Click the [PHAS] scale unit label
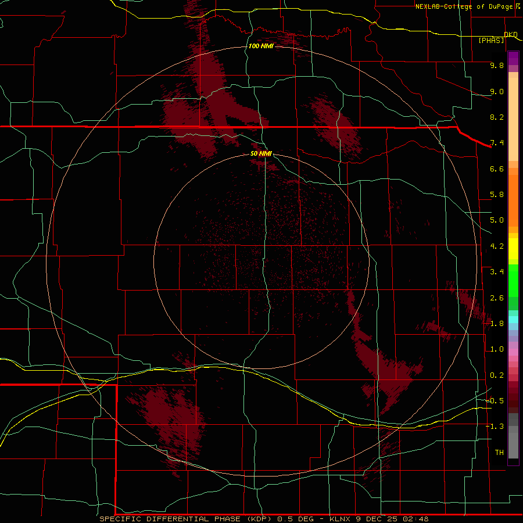 [491, 40]
